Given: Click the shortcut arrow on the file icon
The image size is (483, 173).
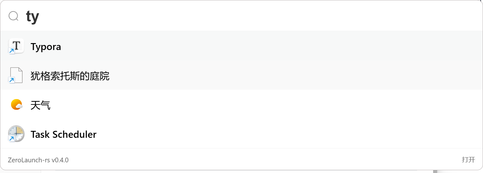Looking at the screenshot, I should (x=12, y=80).
